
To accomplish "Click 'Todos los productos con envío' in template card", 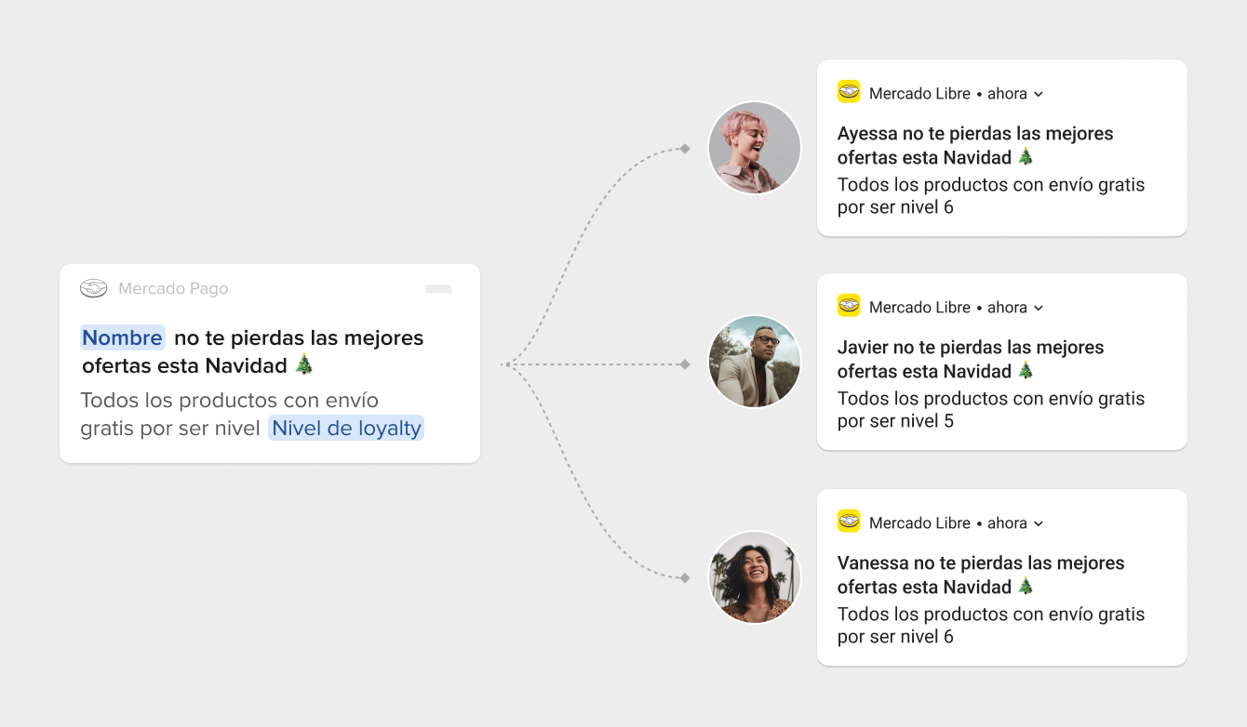I will coord(230,401).
